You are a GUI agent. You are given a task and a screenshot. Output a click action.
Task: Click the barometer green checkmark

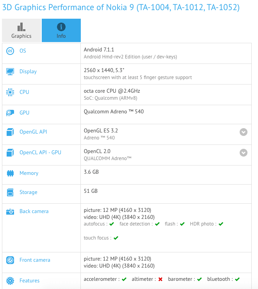(199, 279)
